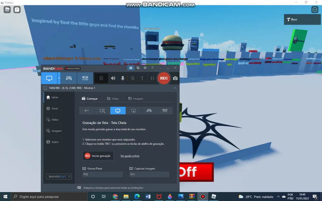Click the capture area selection rectangle icon

tap(45, 88)
